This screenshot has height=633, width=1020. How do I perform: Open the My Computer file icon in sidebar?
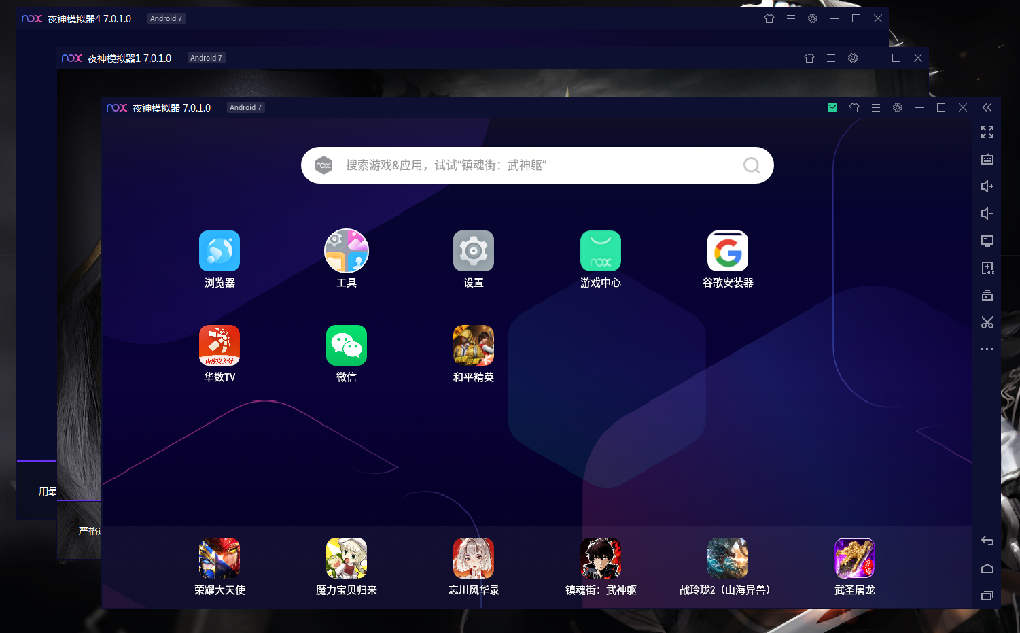pyautogui.click(x=987, y=241)
